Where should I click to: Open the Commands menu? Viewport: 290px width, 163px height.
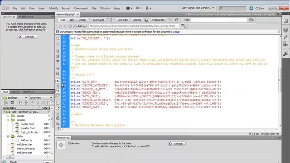click(x=81, y=8)
